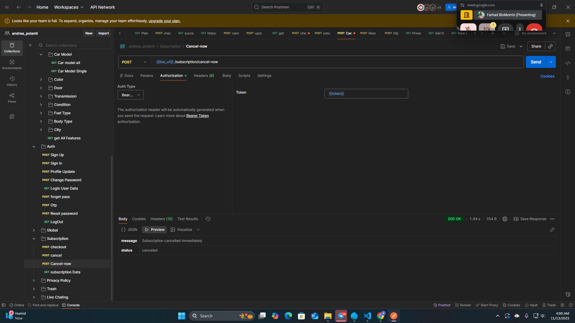575x323 pixels.
Task: Switch to the request Body tab
Action: click(227, 76)
